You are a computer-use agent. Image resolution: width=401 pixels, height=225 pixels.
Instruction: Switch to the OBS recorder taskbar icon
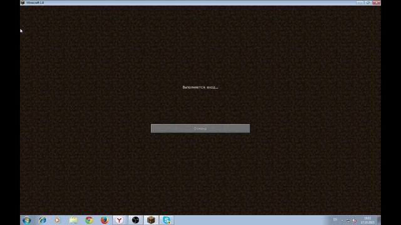tap(135, 220)
